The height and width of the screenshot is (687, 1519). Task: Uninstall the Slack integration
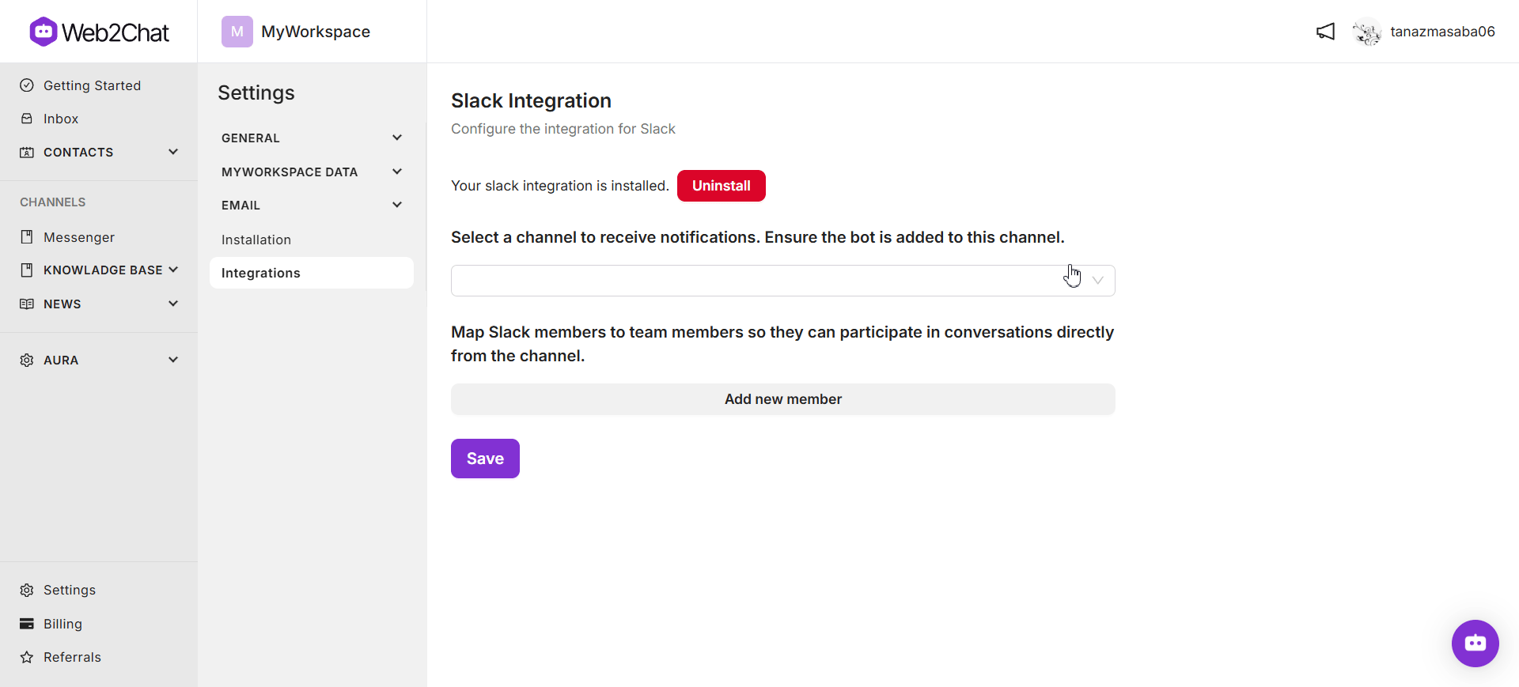click(722, 186)
